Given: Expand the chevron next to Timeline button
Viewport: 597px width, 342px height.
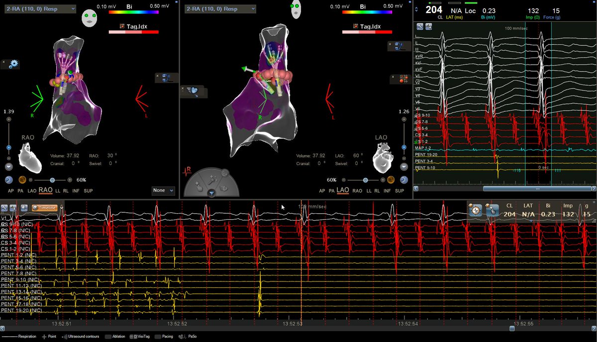Looking at the screenshot, I should [x=61, y=208].
